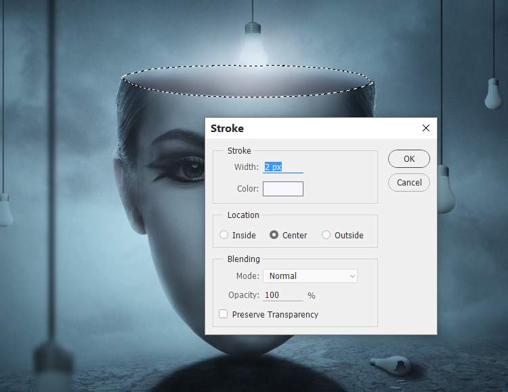Open the stroke Color swatch picker

283,189
